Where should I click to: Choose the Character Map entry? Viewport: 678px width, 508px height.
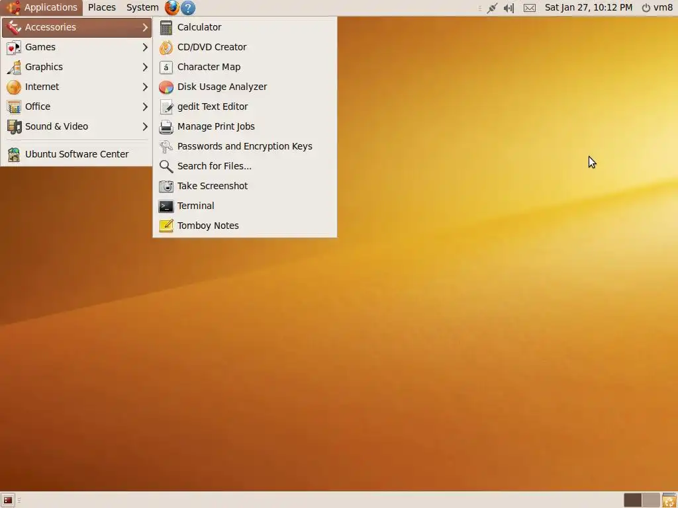(x=245, y=67)
